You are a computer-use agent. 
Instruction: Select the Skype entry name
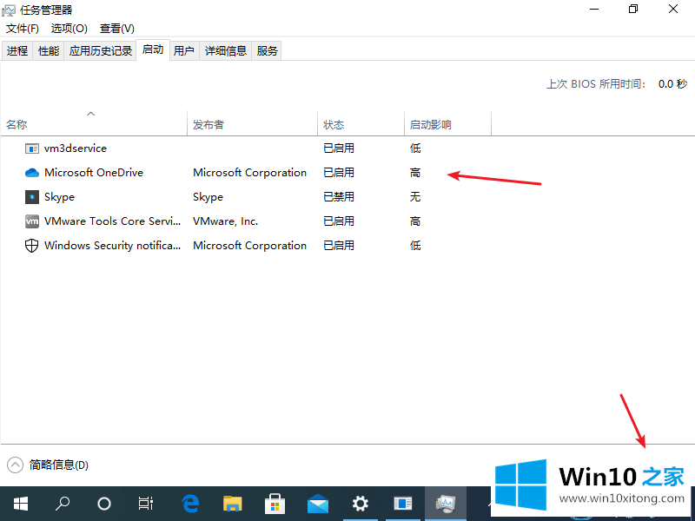point(59,197)
